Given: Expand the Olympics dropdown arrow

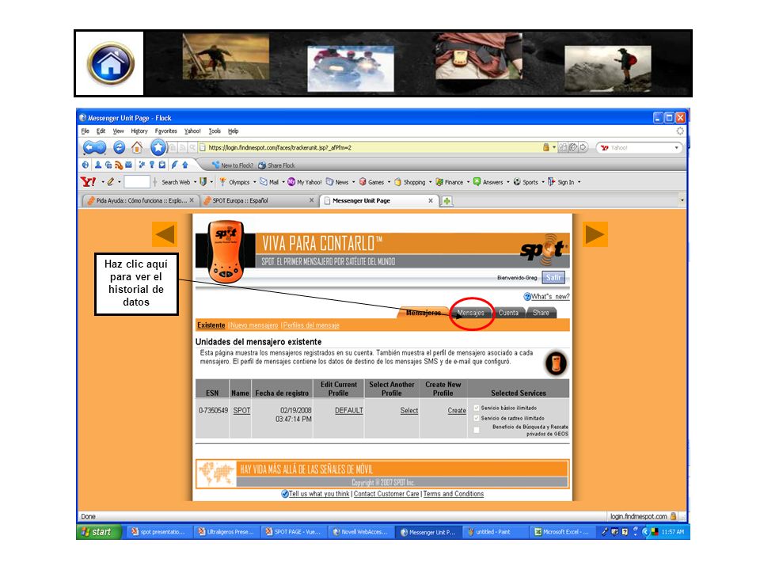Looking at the screenshot, I should click(x=254, y=182).
